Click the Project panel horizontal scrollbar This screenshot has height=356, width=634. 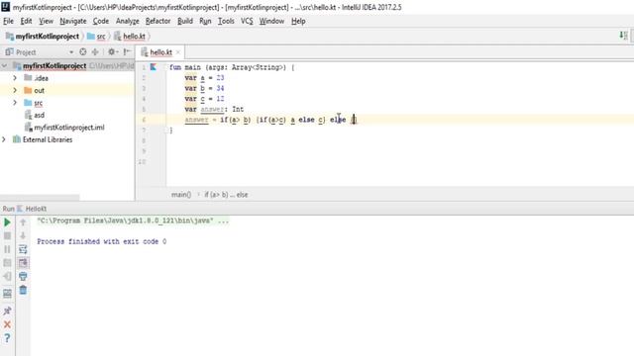tap(40, 198)
